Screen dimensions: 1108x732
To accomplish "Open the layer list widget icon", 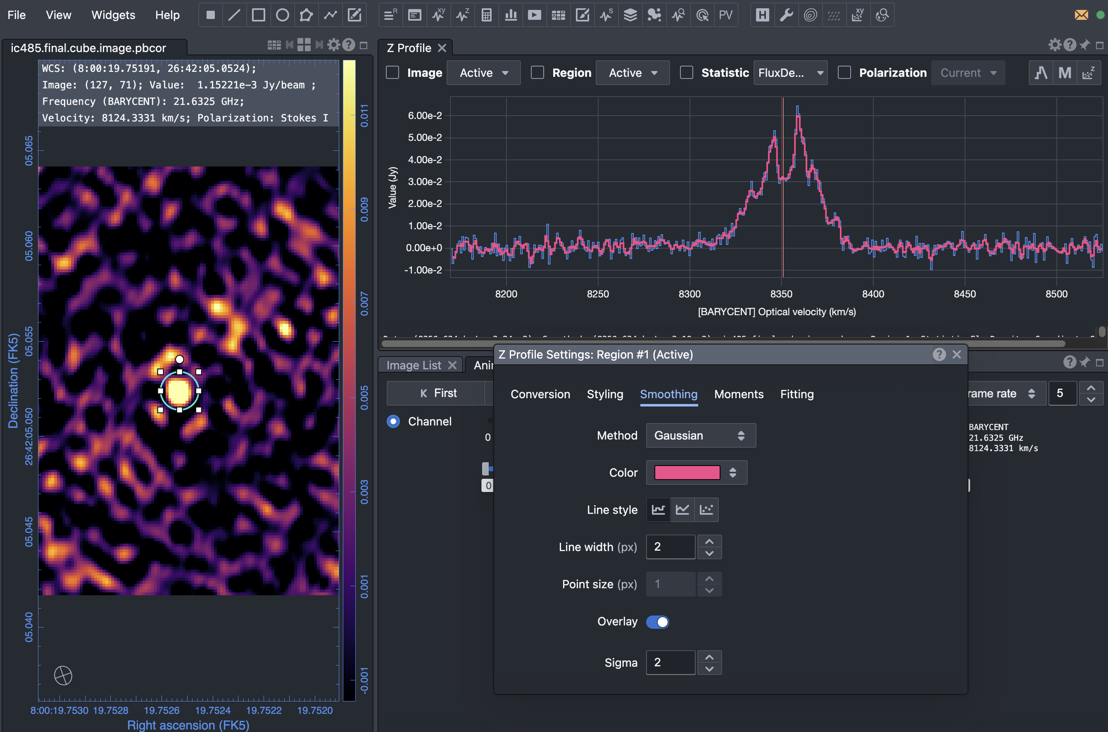I will coord(630,15).
